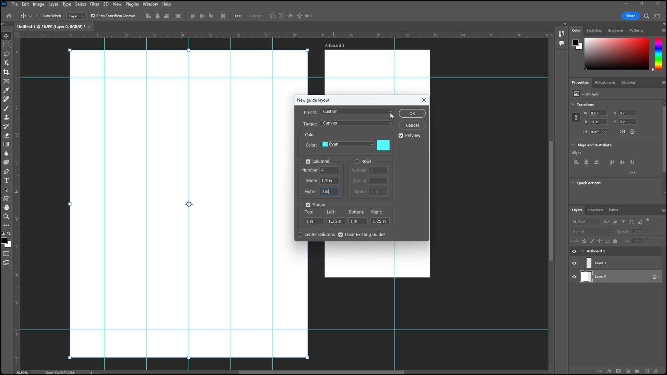Click the search icon in options bar
The height and width of the screenshot is (375, 667).
click(646, 16)
